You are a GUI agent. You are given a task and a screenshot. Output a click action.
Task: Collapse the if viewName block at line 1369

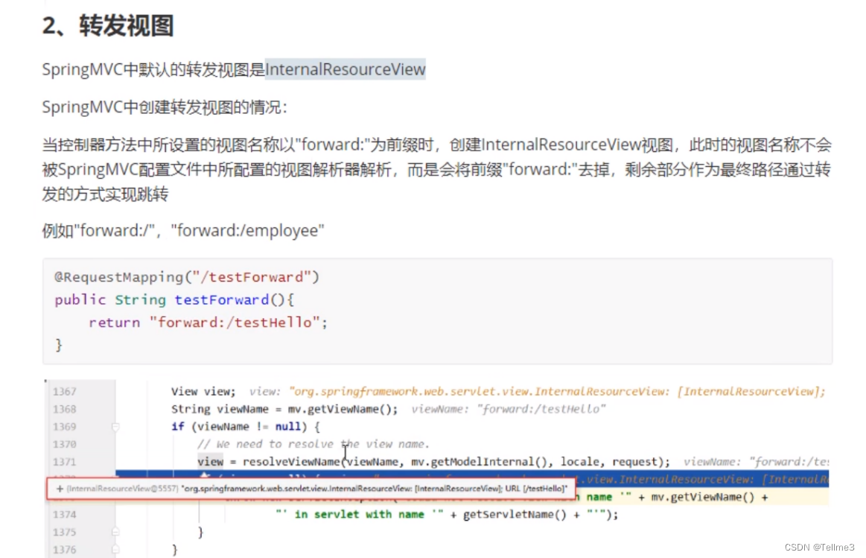coord(116,428)
